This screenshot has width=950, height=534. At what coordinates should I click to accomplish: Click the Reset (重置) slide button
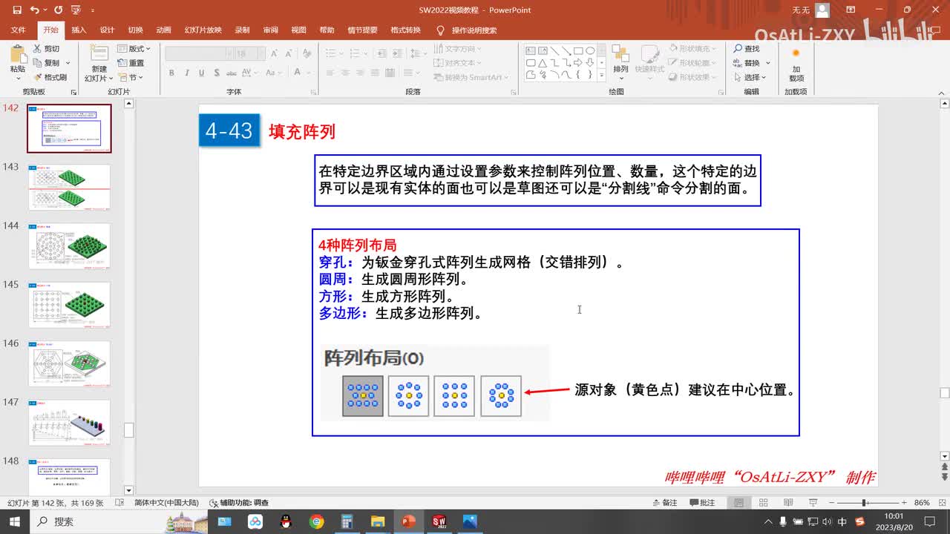tap(131, 63)
